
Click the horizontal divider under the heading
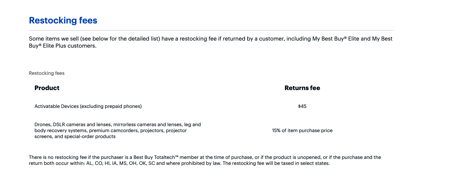(211, 30)
